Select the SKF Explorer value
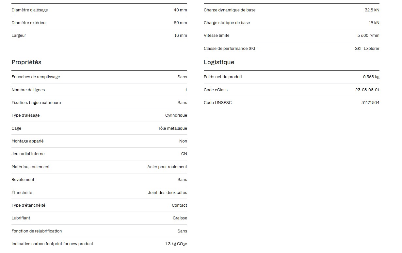This screenshot has width=402, height=253. pos(367,49)
